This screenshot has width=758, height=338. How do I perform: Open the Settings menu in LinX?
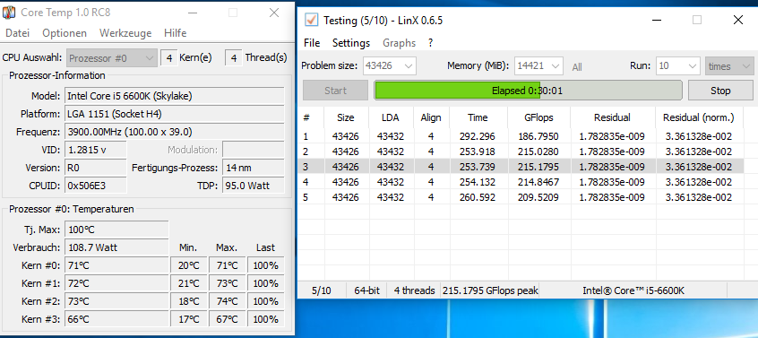pyautogui.click(x=351, y=42)
